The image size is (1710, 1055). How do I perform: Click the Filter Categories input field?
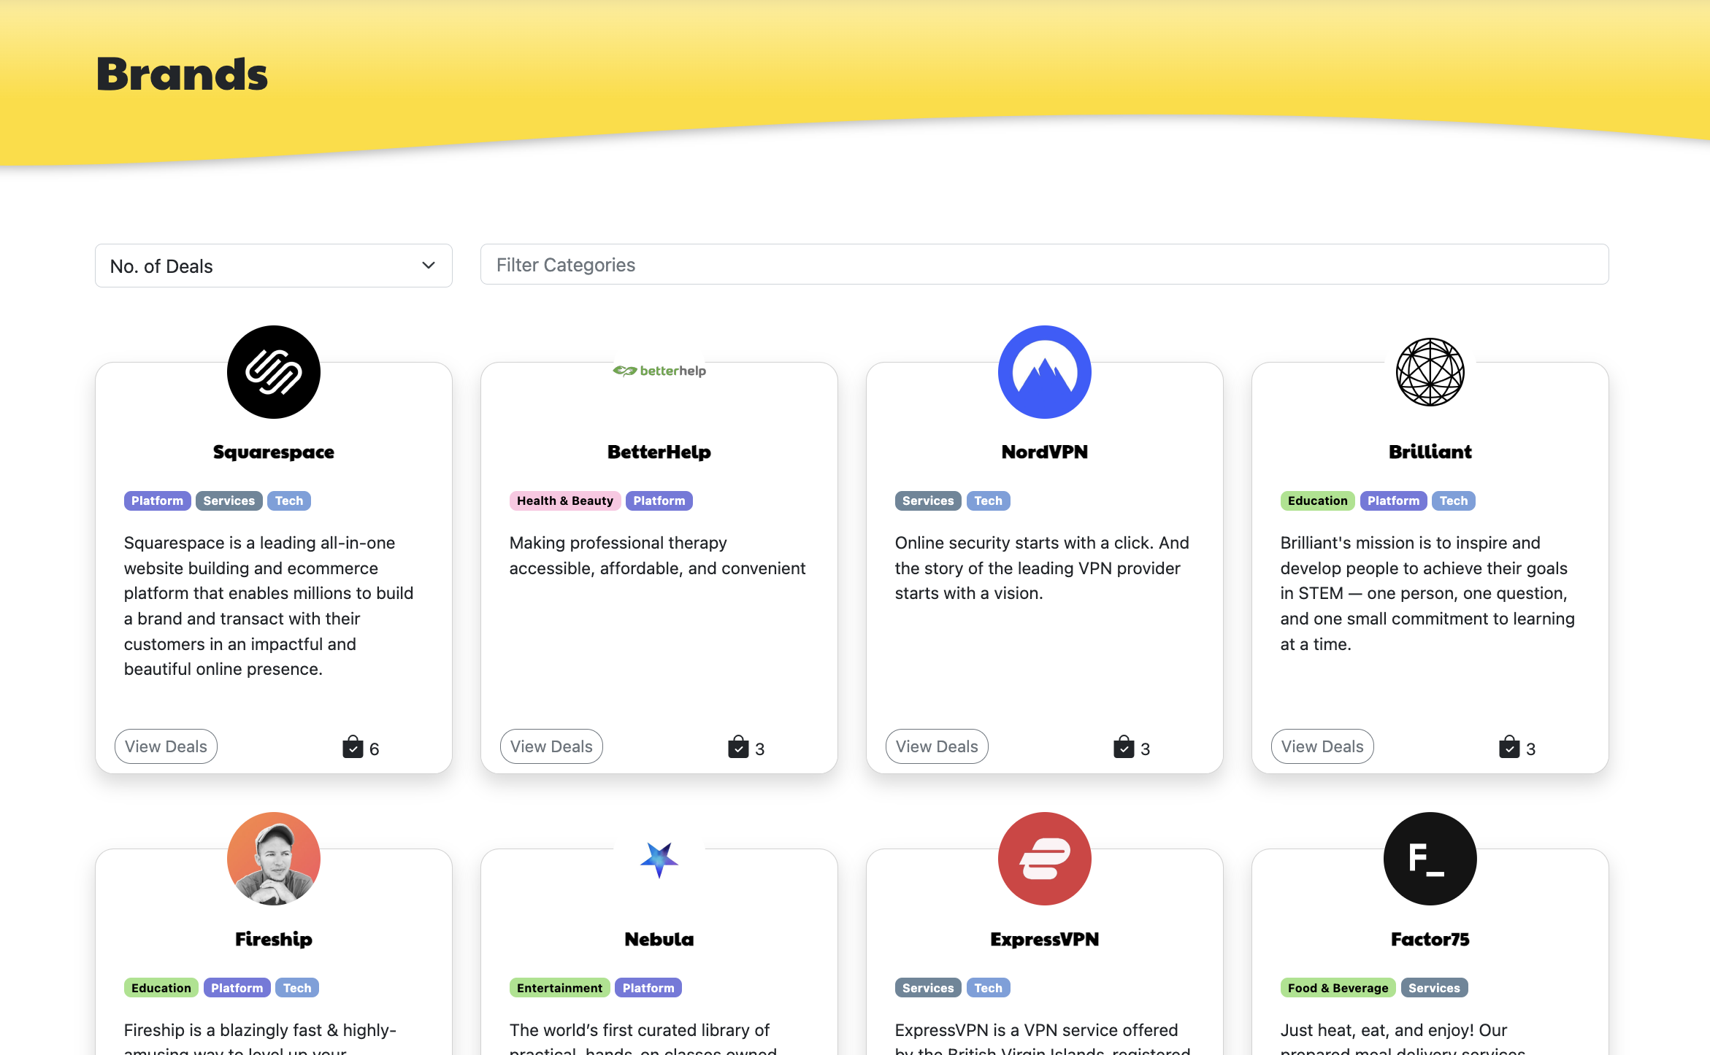pyautogui.click(x=1044, y=265)
